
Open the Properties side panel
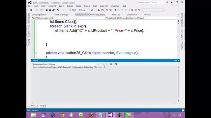point(182,46)
